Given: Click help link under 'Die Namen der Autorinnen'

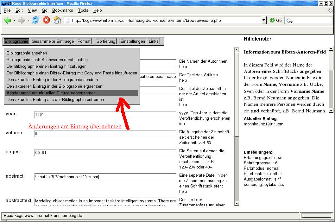Looking at the screenshot, I should coord(183,67).
